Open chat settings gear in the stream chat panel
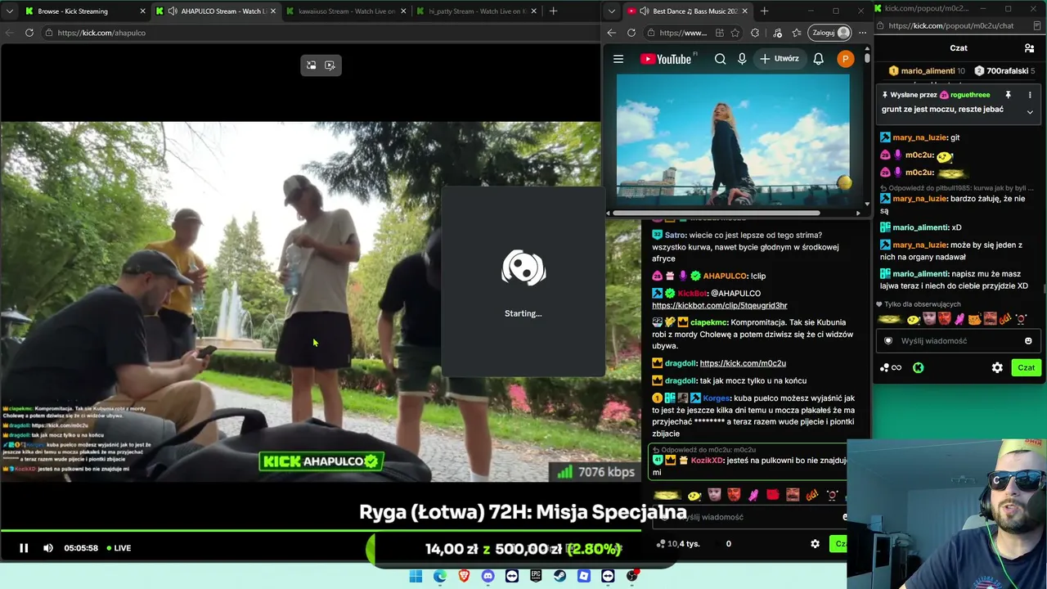This screenshot has height=589, width=1047. (x=815, y=544)
